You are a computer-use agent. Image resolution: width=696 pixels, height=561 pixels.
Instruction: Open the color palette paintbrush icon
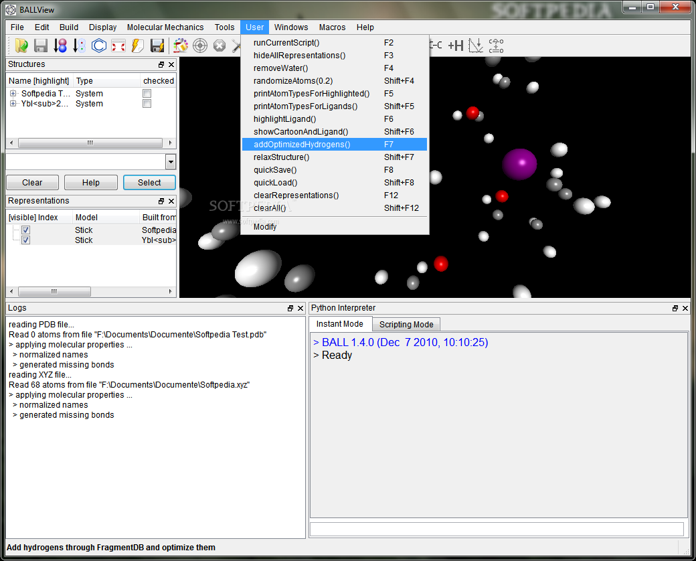(x=181, y=46)
